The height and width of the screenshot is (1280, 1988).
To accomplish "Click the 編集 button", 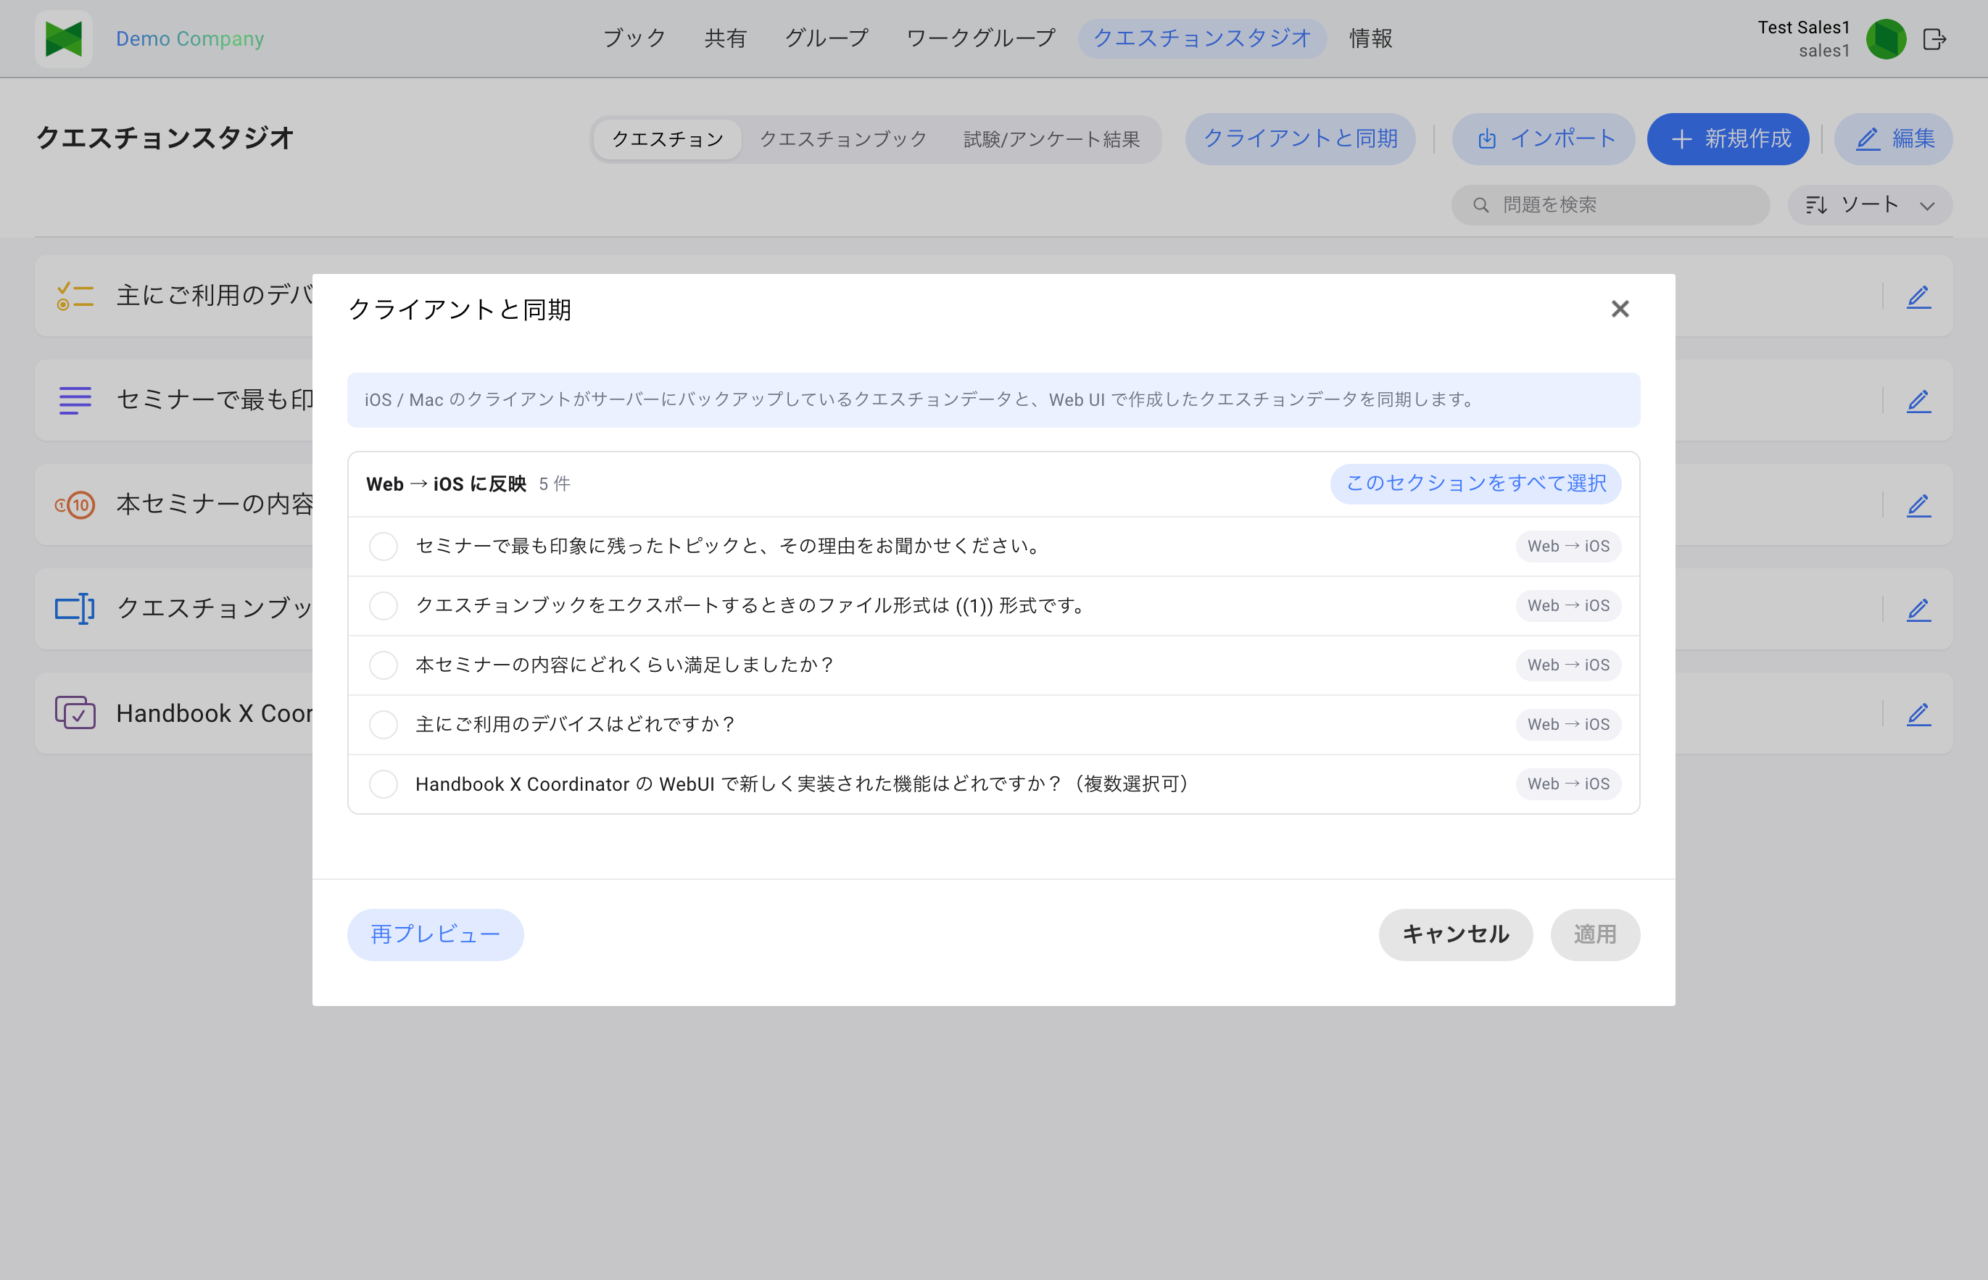I will [x=1894, y=139].
